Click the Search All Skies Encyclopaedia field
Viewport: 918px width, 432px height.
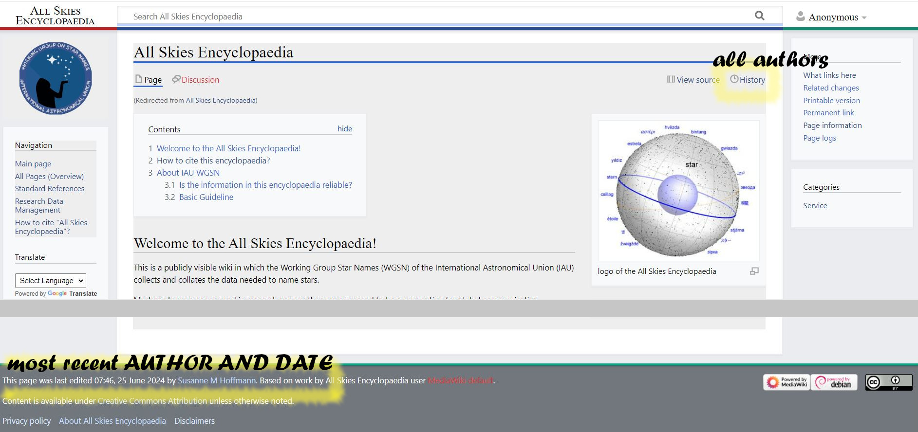tap(438, 17)
